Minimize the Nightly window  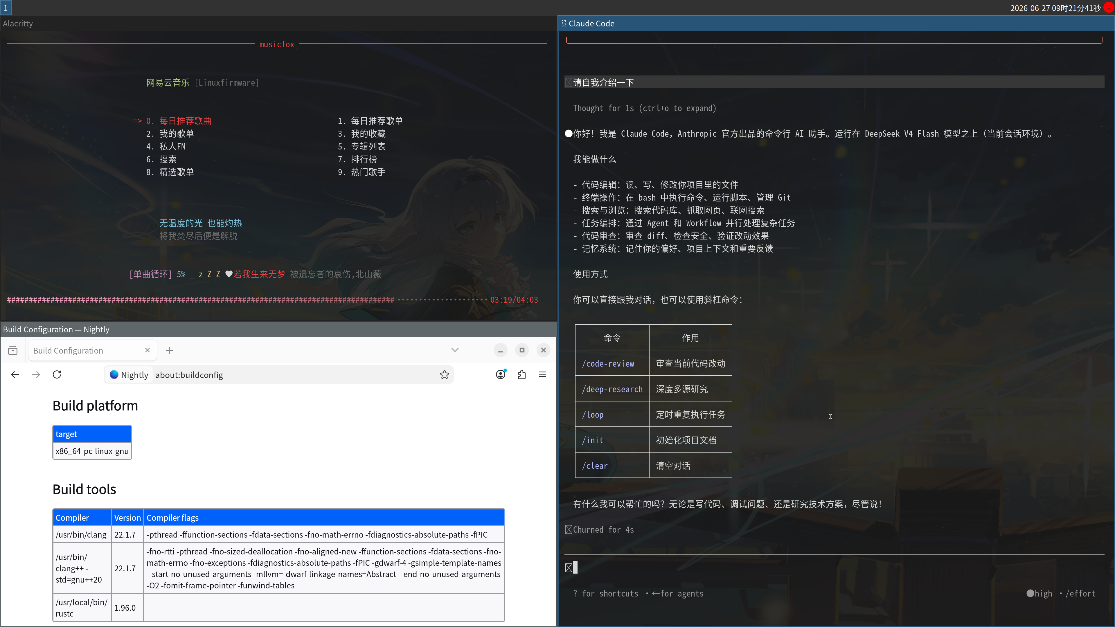click(500, 350)
